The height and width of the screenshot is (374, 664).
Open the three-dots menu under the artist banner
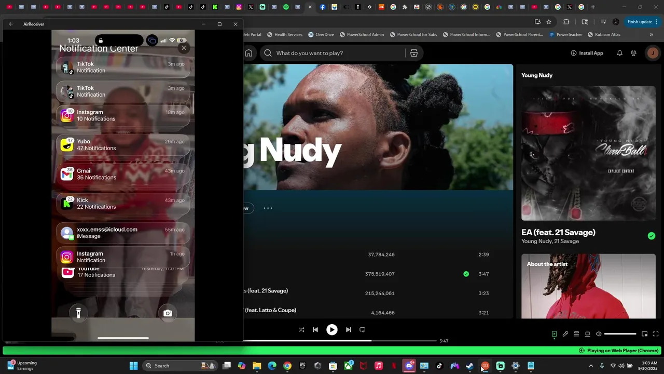(x=268, y=208)
